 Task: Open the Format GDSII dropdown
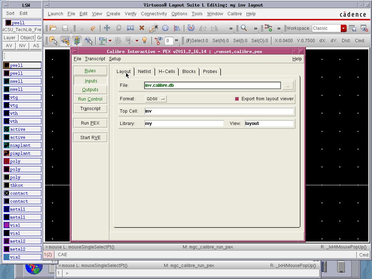click(155, 99)
